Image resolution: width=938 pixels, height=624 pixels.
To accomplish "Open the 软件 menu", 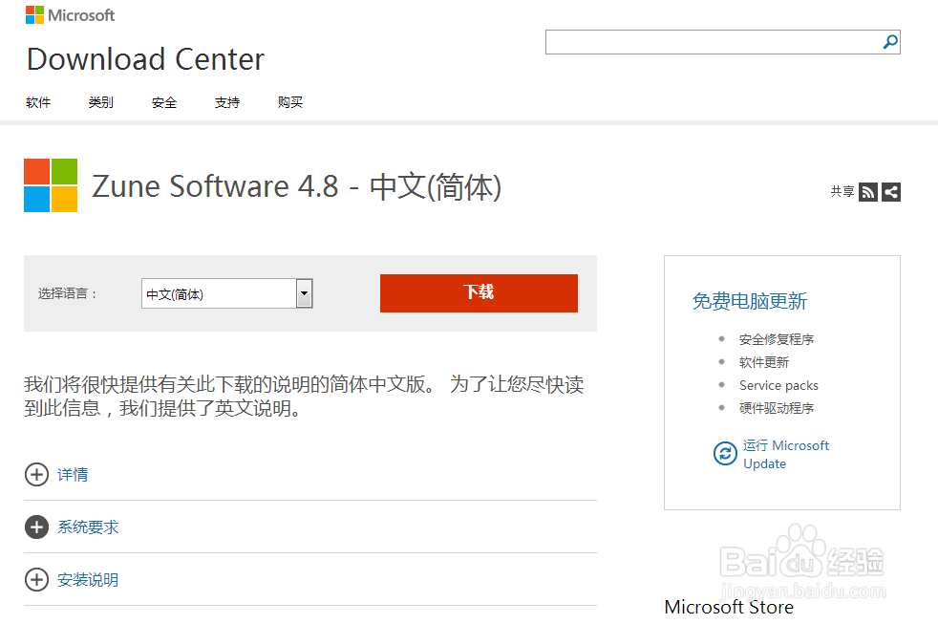I will tap(38, 102).
